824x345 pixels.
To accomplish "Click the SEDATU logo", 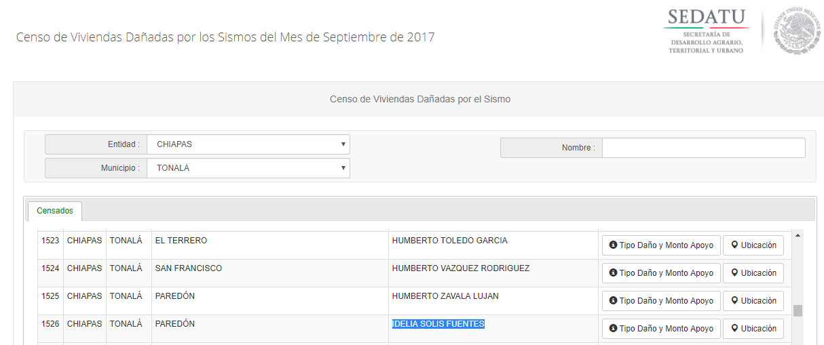I will pyautogui.click(x=707, y=32).
